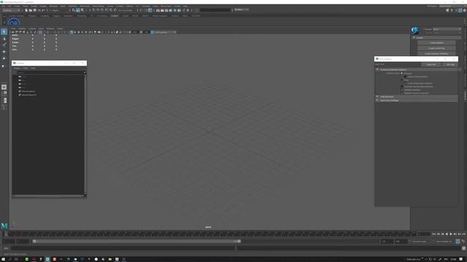This screenshot has height=262, width=467.
Task: Open the Windows menu
Action: click(53, 7)
